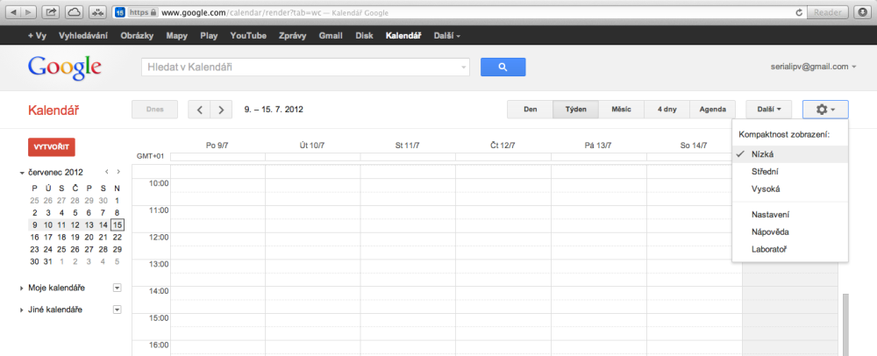Select Vysoká display density
The height and width of the screenshot is (356, 877).
click(x=790, y=189)
